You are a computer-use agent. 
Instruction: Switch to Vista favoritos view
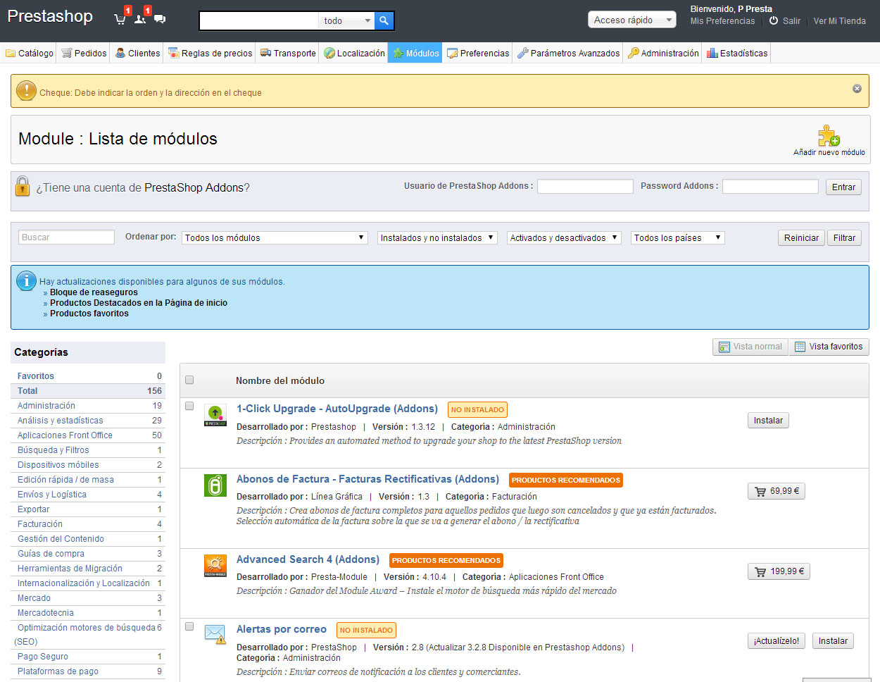(x=829, y=346)
